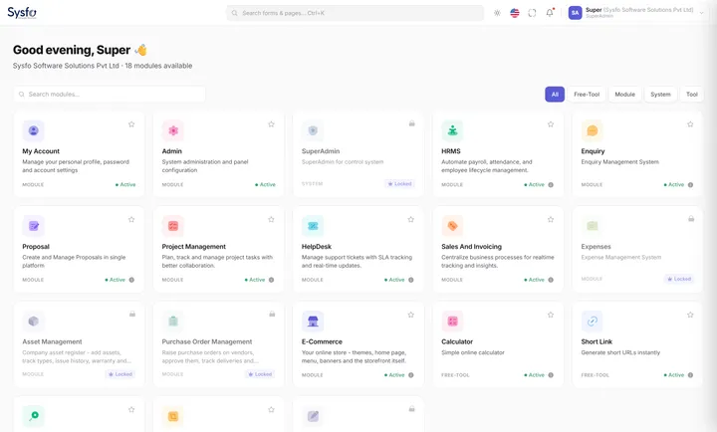Open the language flag selector
Viewport: 717px width, 432px height.
[515, 13]
